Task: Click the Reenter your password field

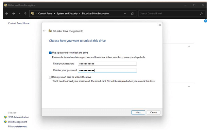Action: click(107, 70)
